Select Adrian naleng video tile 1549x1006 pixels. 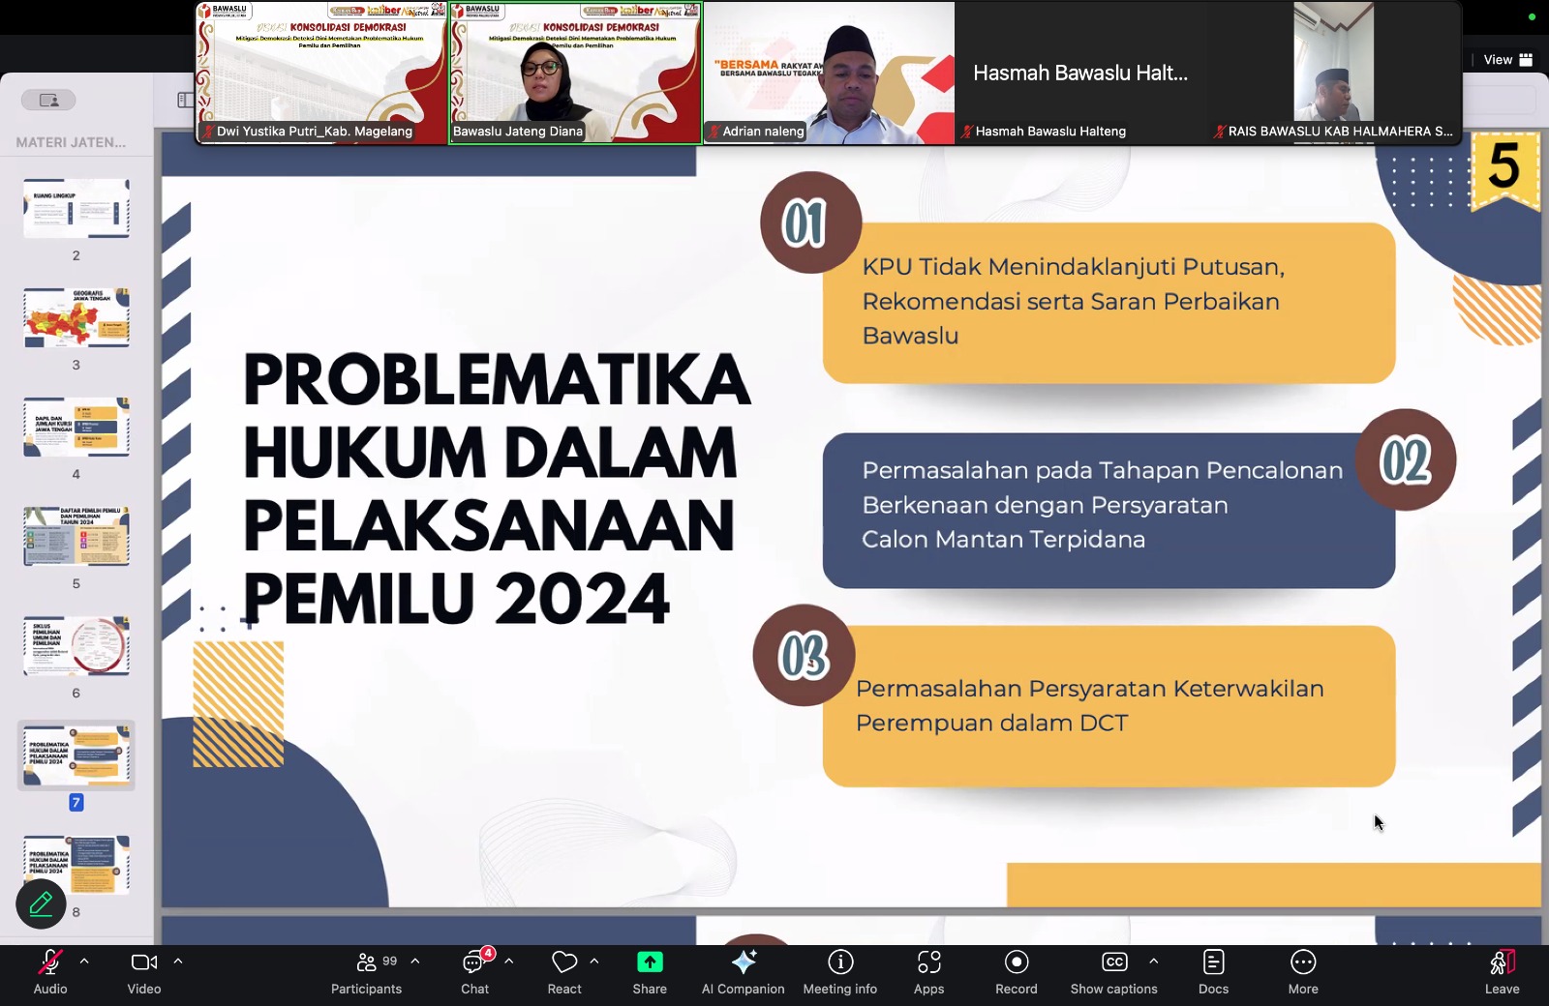829,73
